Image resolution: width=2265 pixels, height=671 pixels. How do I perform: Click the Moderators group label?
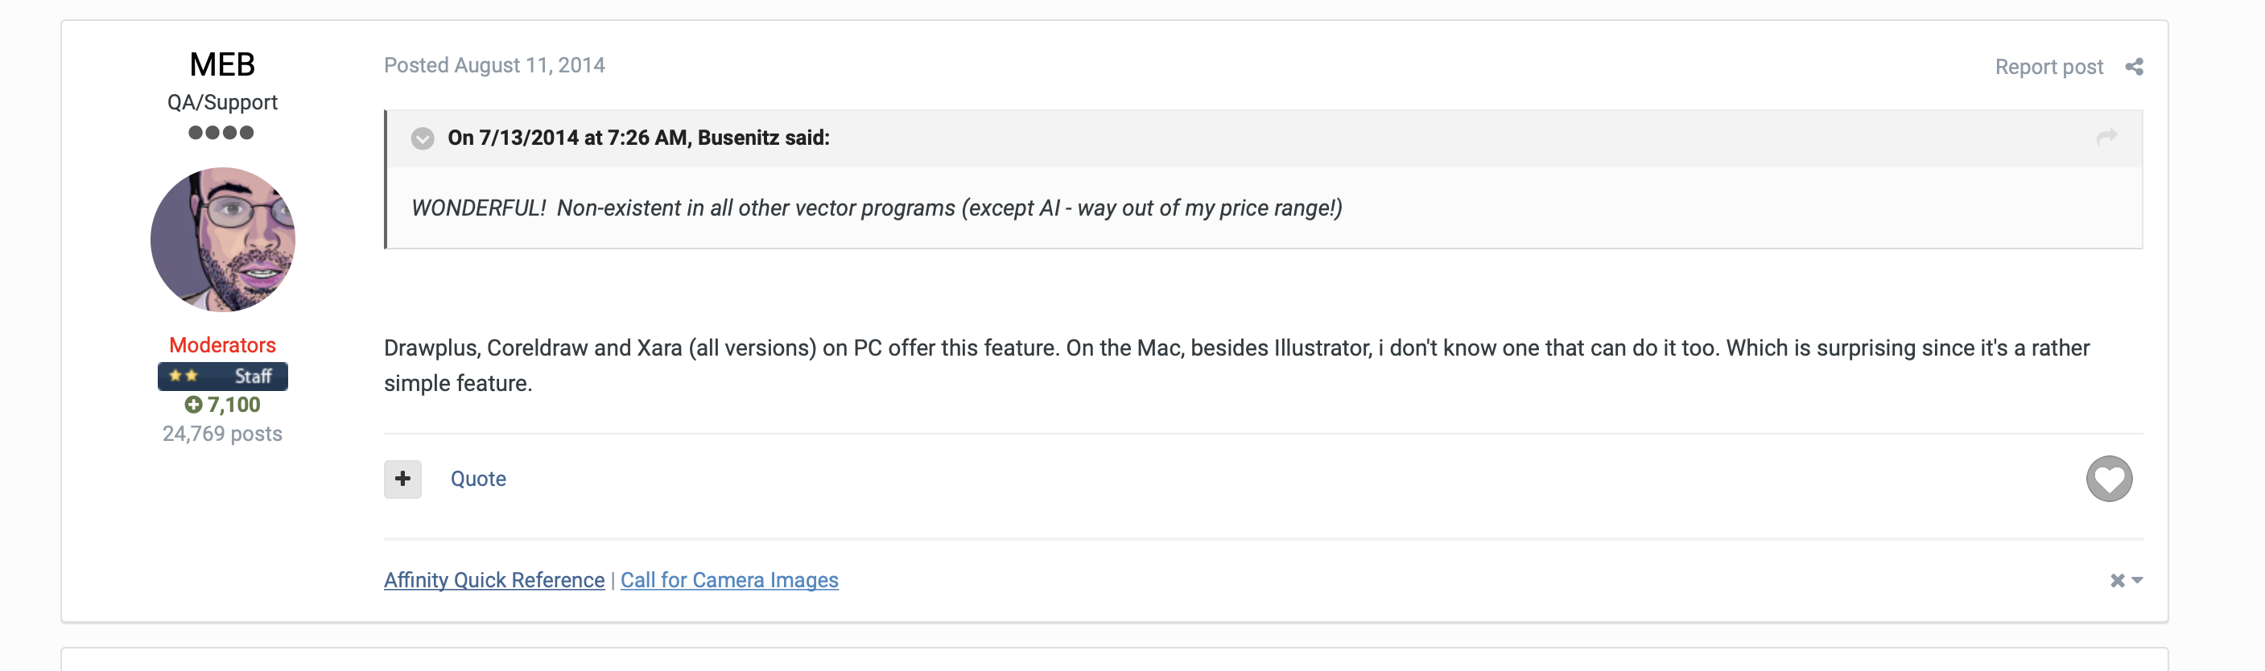click(222, 346)
